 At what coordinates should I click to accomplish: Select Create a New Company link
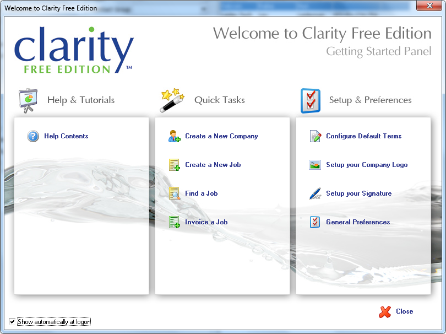[221, 136]
